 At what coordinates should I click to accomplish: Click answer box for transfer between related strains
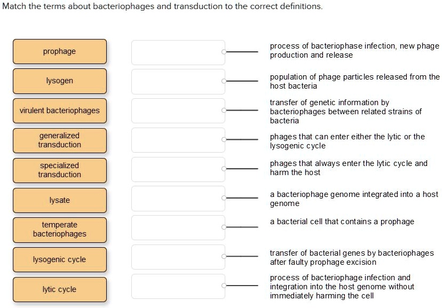pyautogui.click(x=178, y=110)
